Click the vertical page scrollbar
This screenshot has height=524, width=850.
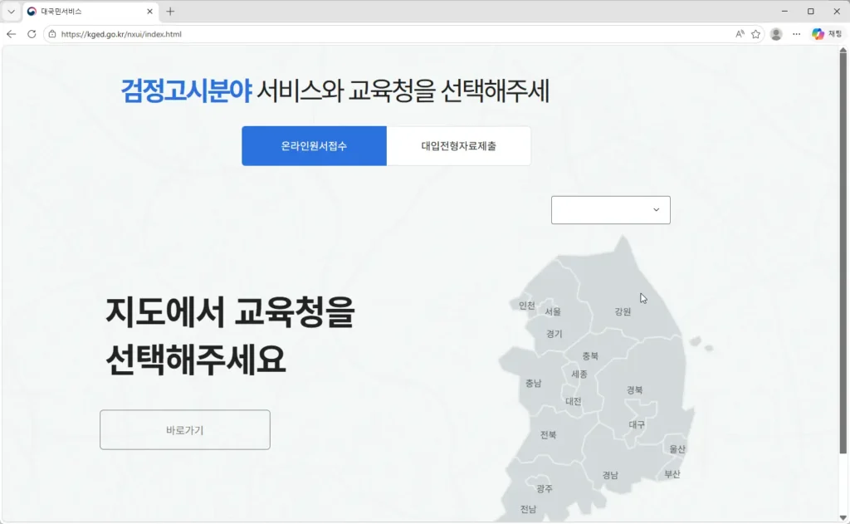tap(843, 253)
